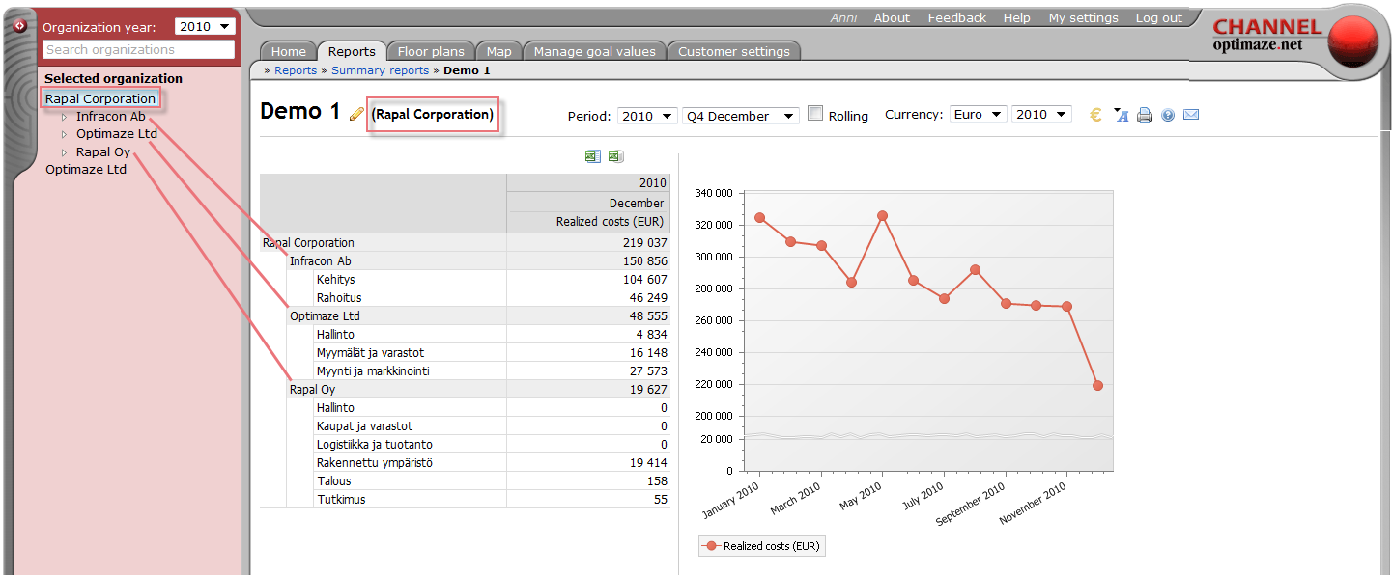Collapse the sidebar with the red arrow button
1392x575 pixels.
19,26
